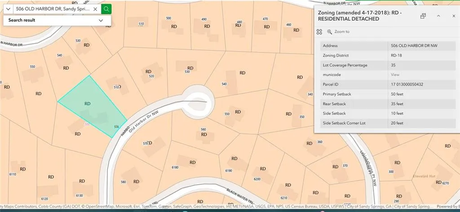
Task: Clear the address search text
Action: click(95, 9)
